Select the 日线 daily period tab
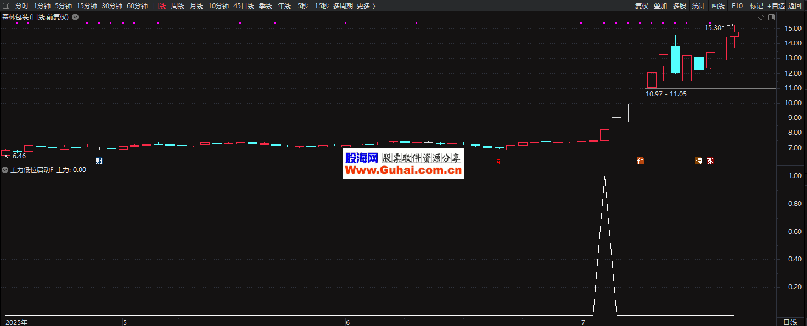Image resolution: width=807 pixels, height=326 pixels. (159, 5)
